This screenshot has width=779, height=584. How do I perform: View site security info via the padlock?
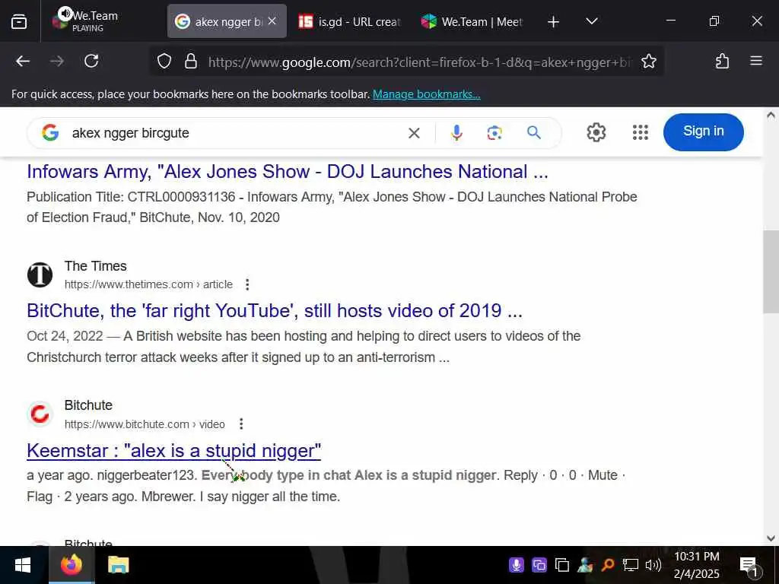coord(191,61)
